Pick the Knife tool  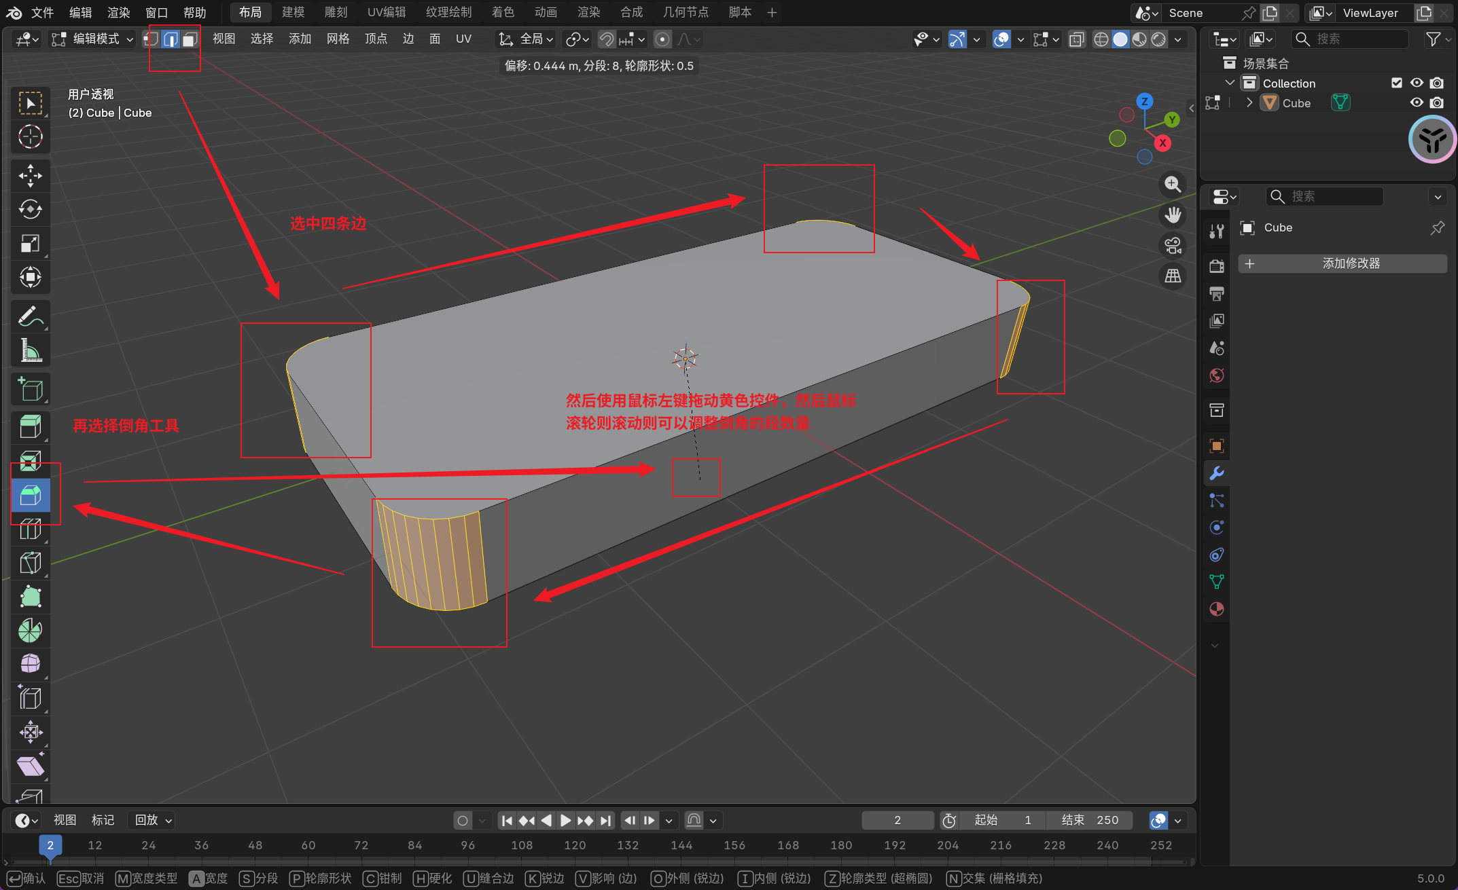coord(31,563)
